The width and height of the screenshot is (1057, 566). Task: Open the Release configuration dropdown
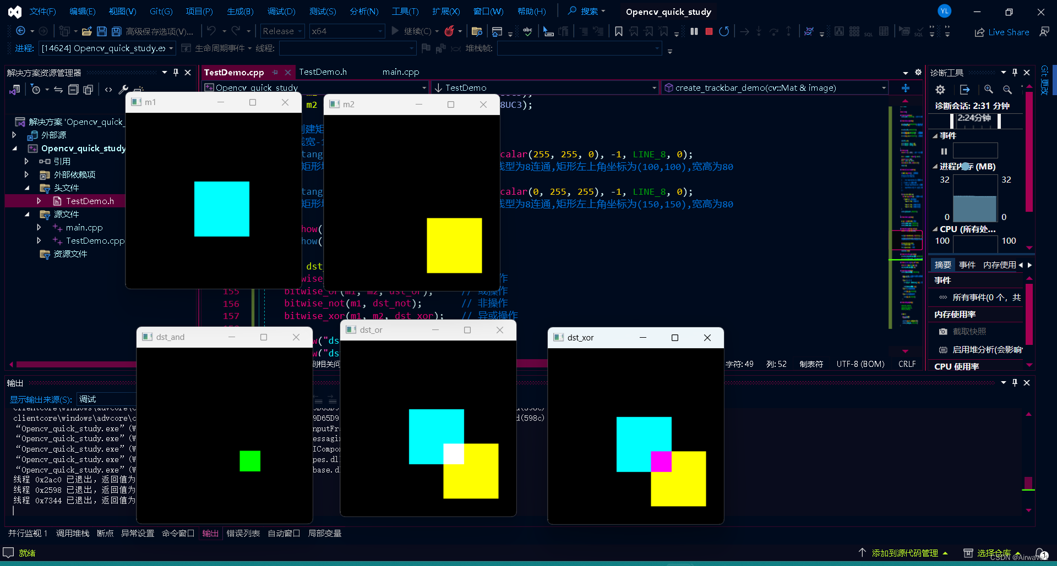(x=282, y=31)
